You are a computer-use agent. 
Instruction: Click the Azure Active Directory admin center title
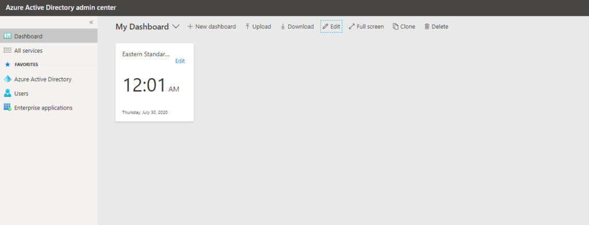61,7
